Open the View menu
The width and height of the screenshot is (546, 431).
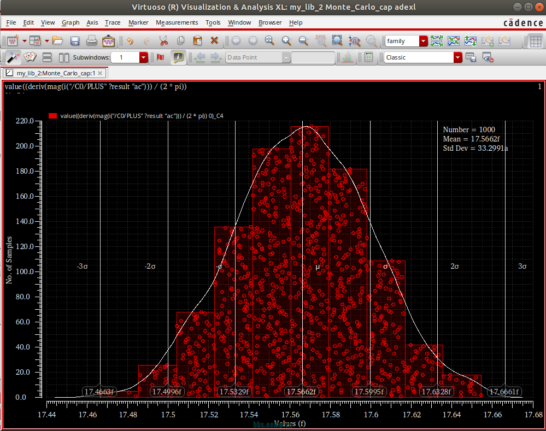(48, 22)
